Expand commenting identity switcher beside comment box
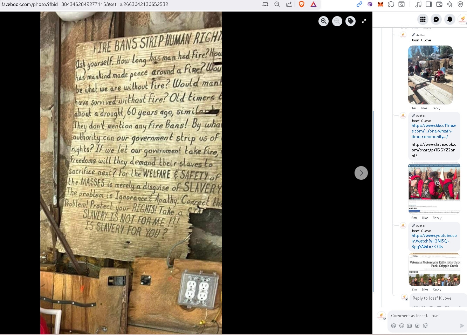 (384, 319)
